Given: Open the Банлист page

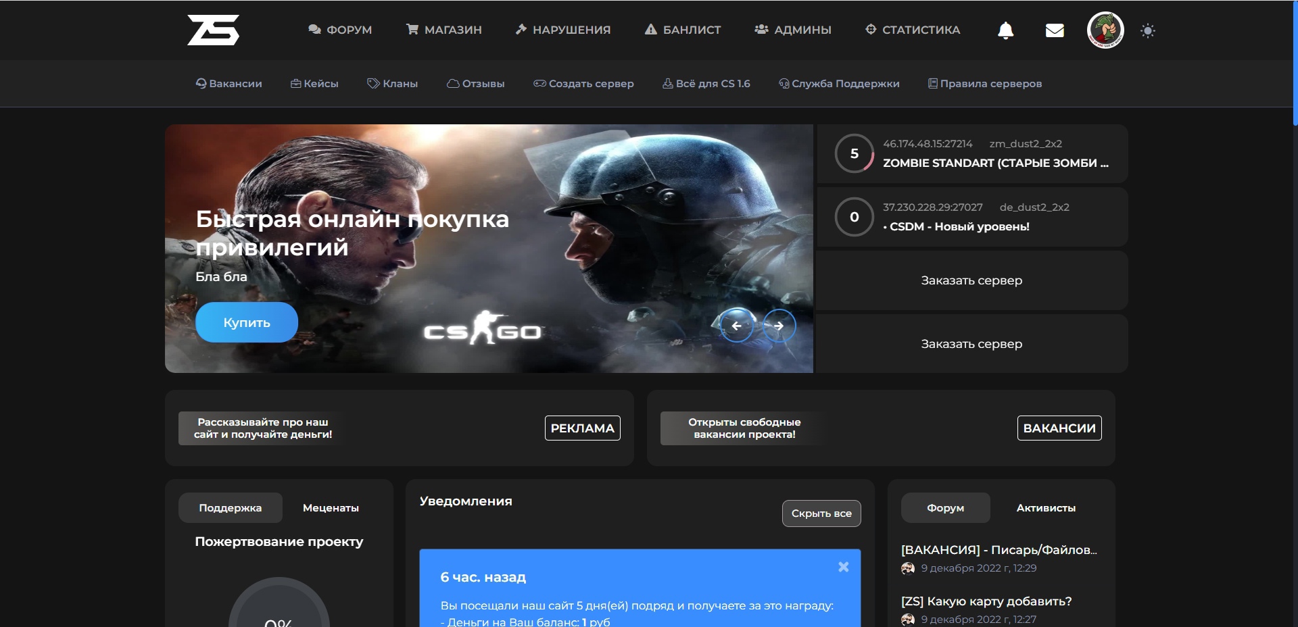Looking at the screenshot, I should coord(683,30).
